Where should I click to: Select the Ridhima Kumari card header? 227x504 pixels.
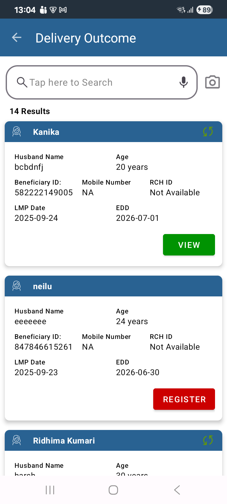click(113, 440)
